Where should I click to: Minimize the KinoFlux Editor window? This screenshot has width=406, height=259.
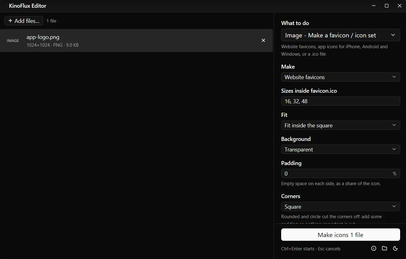click(x=374, y=6)
